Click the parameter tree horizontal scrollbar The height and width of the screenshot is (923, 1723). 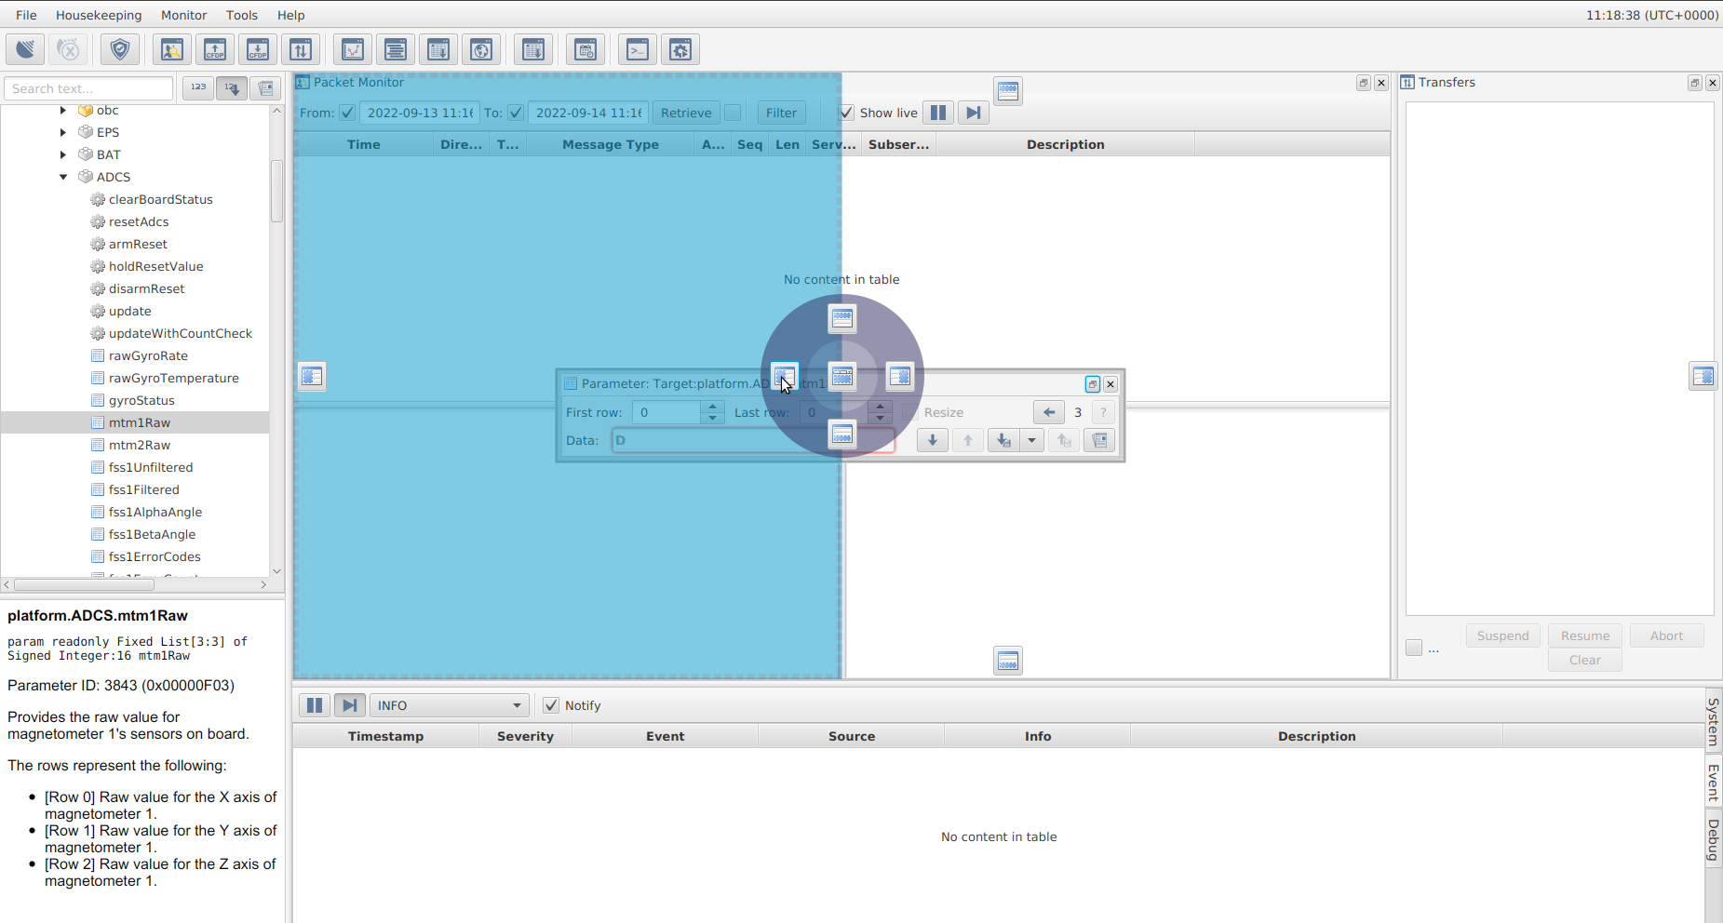coord(84,584)
